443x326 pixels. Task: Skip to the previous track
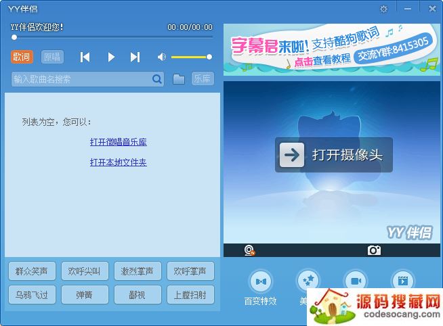point(85,57)
